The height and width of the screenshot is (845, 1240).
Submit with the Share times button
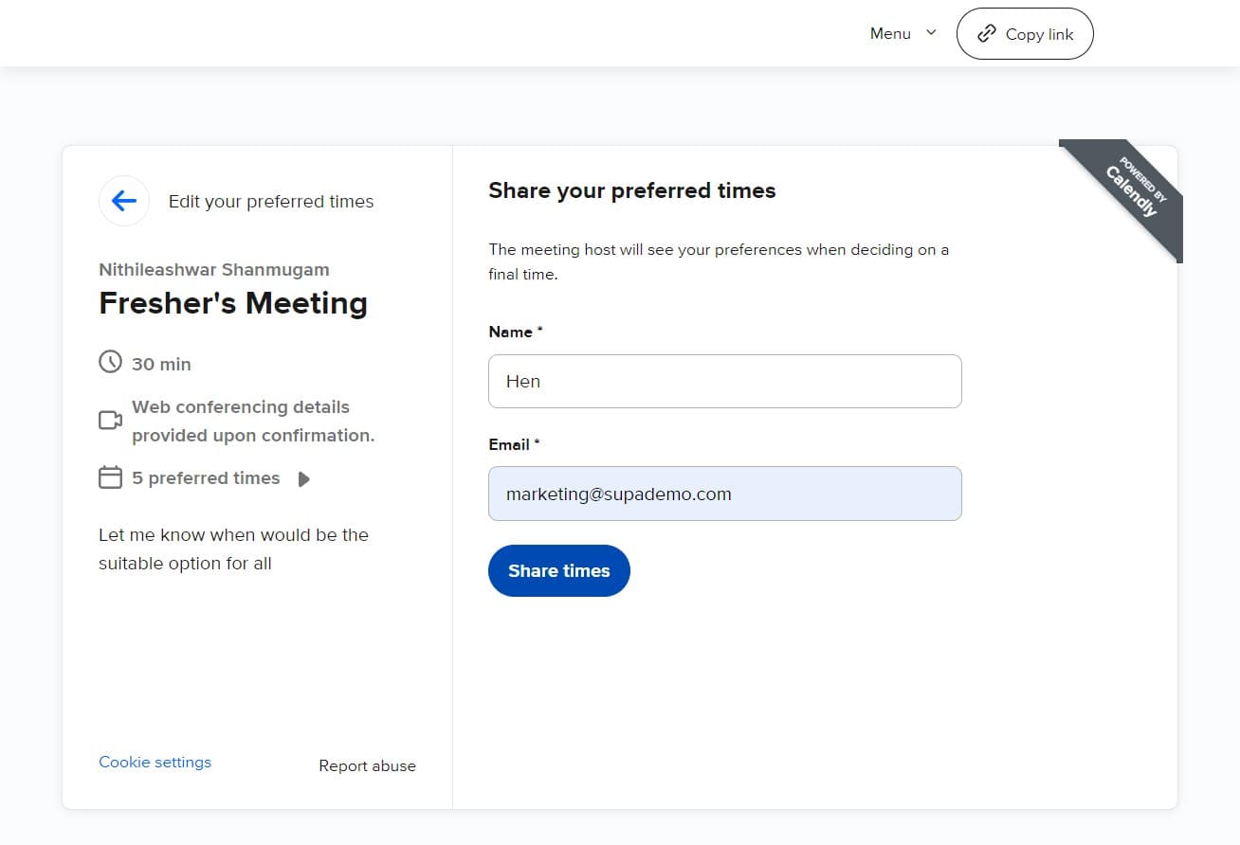click(x=559, y=570)
